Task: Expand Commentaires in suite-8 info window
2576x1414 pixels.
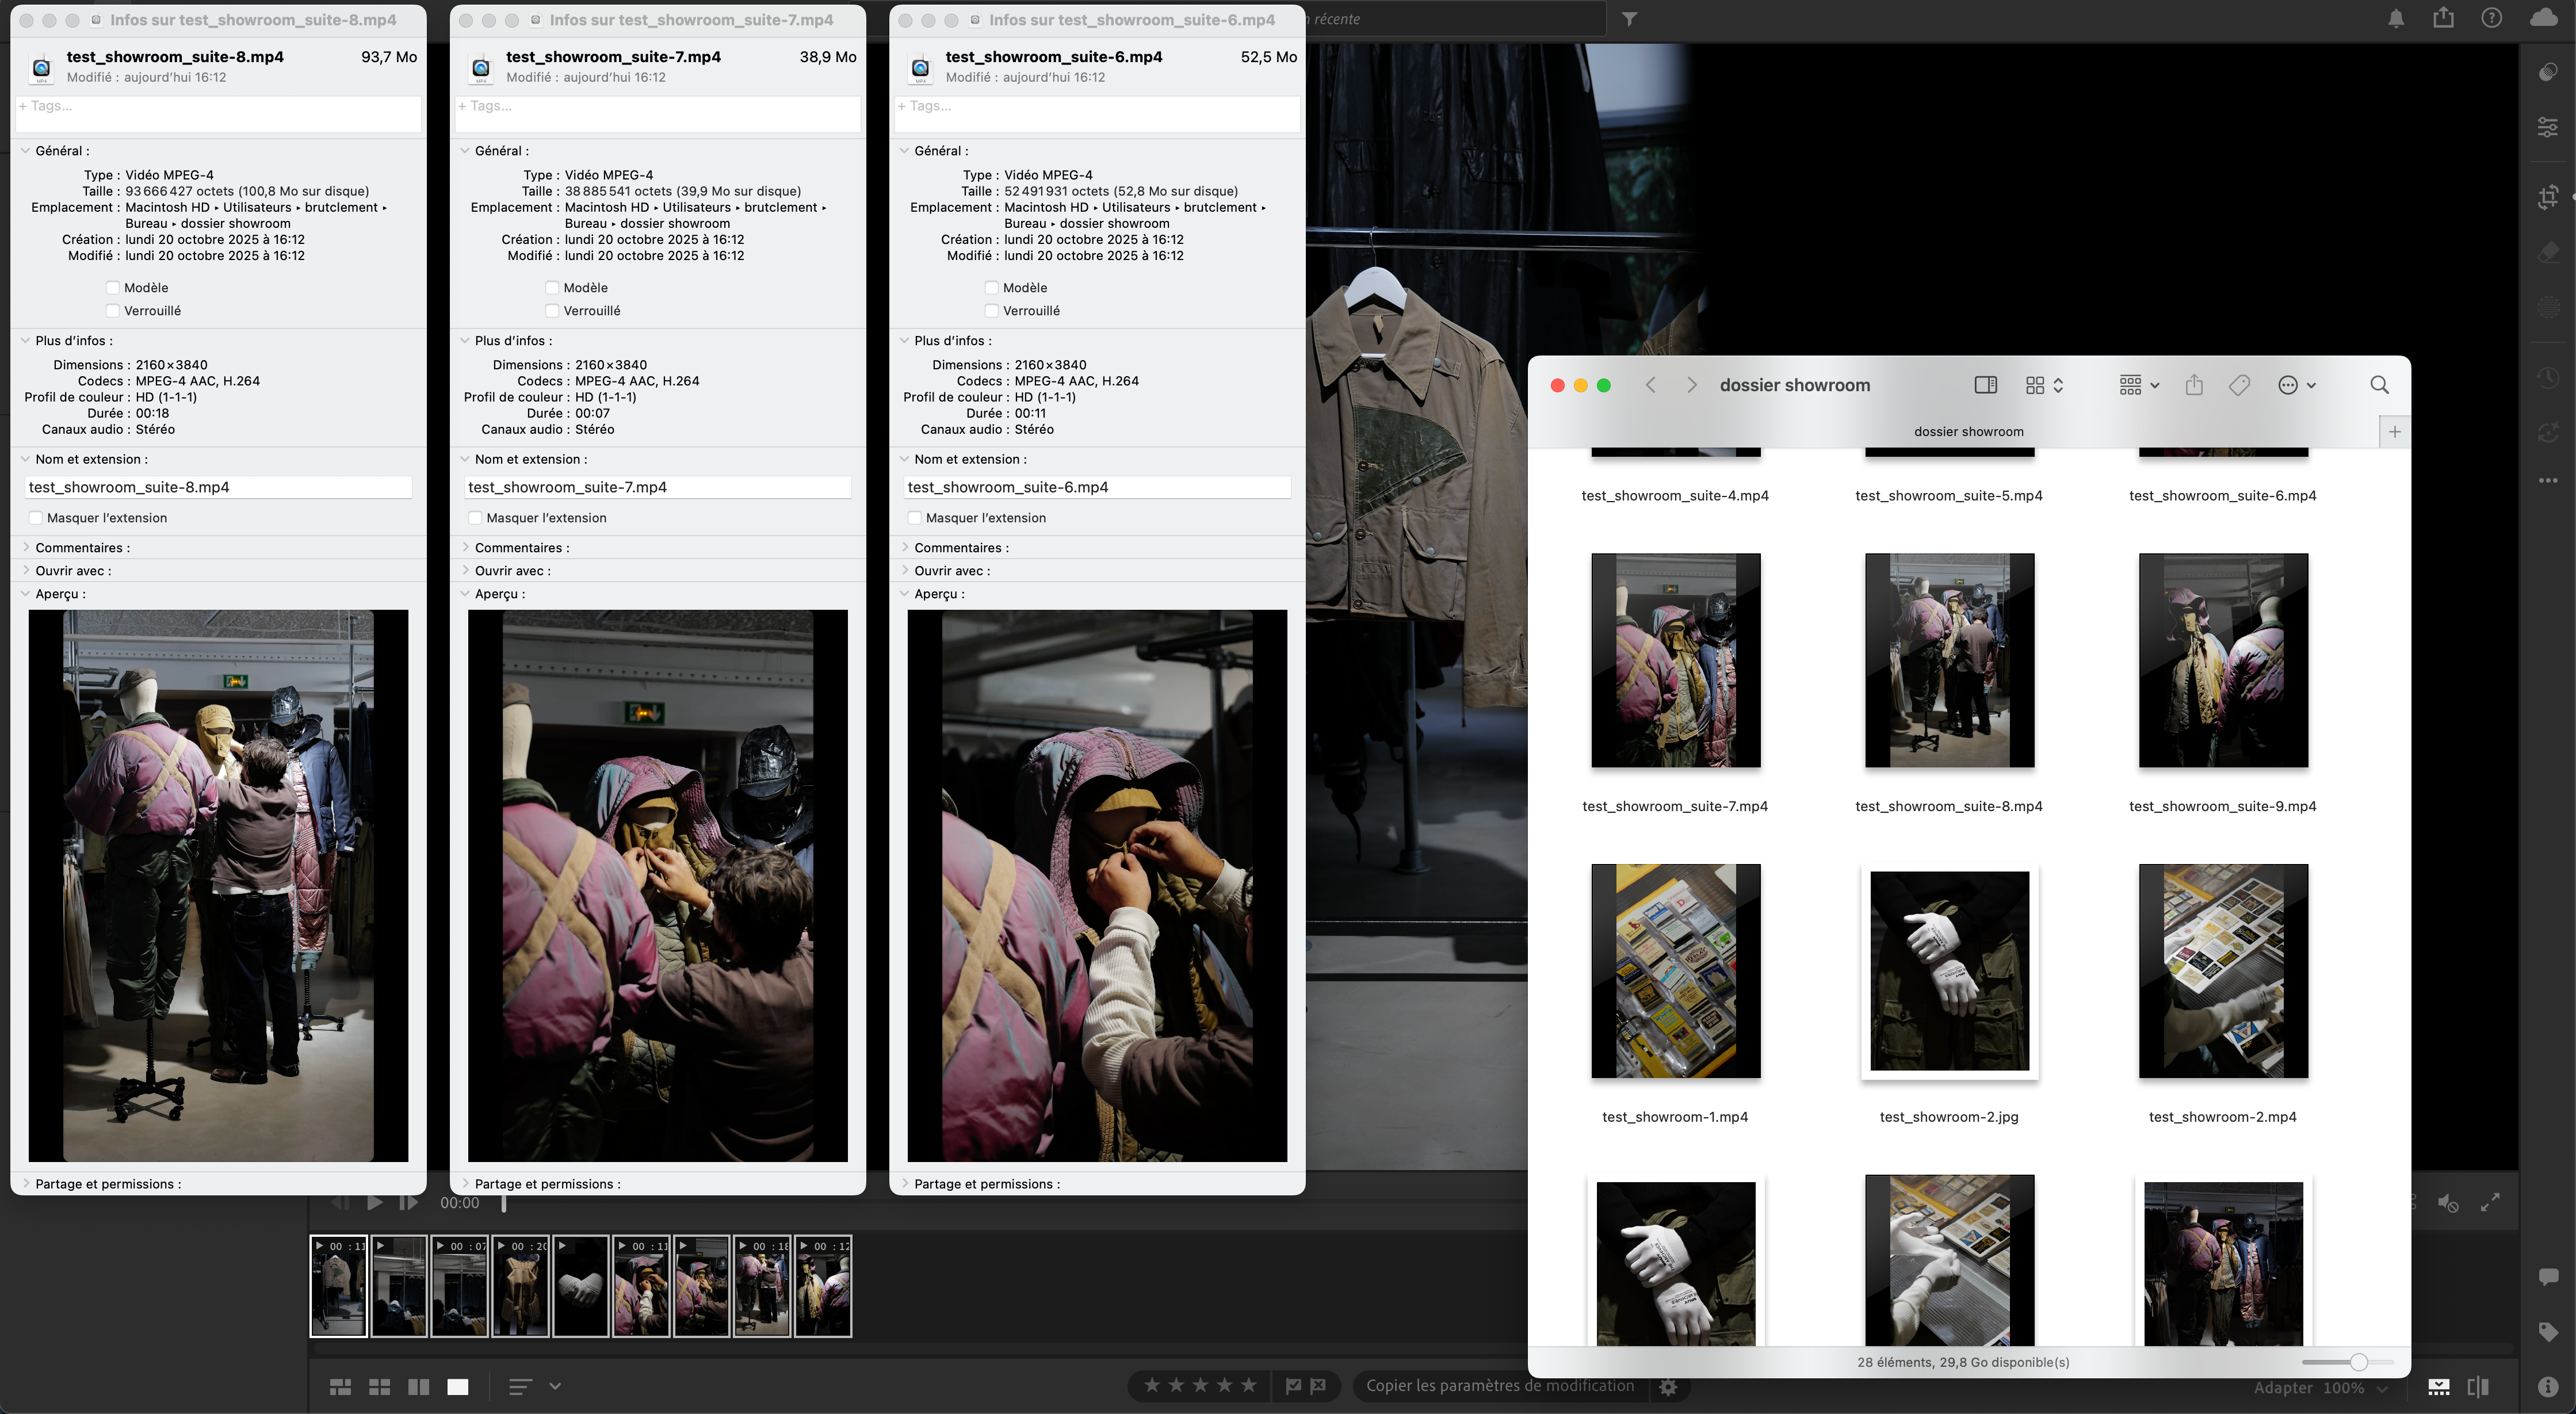Action: tap(26, 548)
